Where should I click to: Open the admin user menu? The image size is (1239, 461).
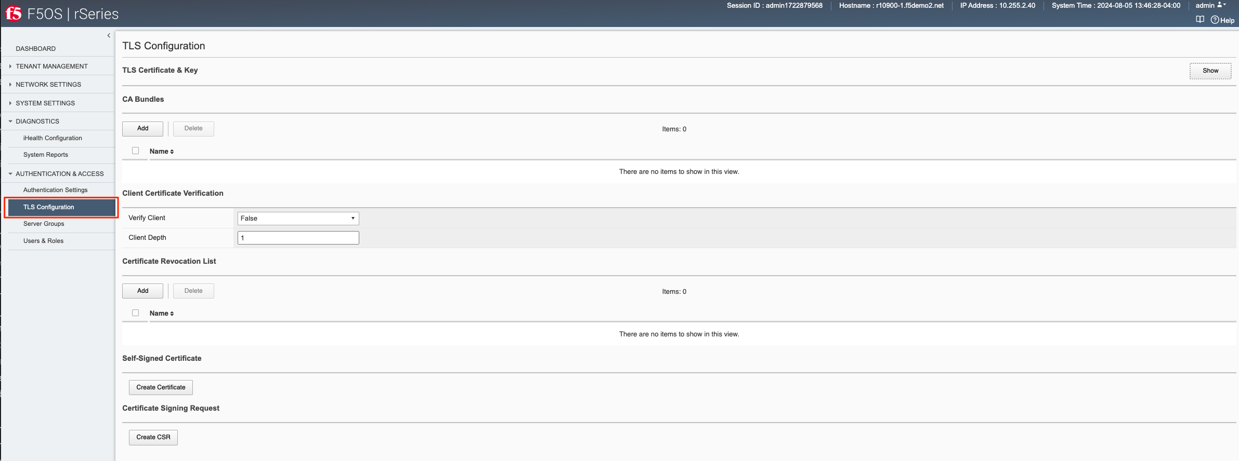click(1211, 5)
